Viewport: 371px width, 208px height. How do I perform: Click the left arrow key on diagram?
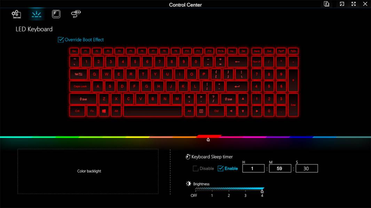coord(231,111)
